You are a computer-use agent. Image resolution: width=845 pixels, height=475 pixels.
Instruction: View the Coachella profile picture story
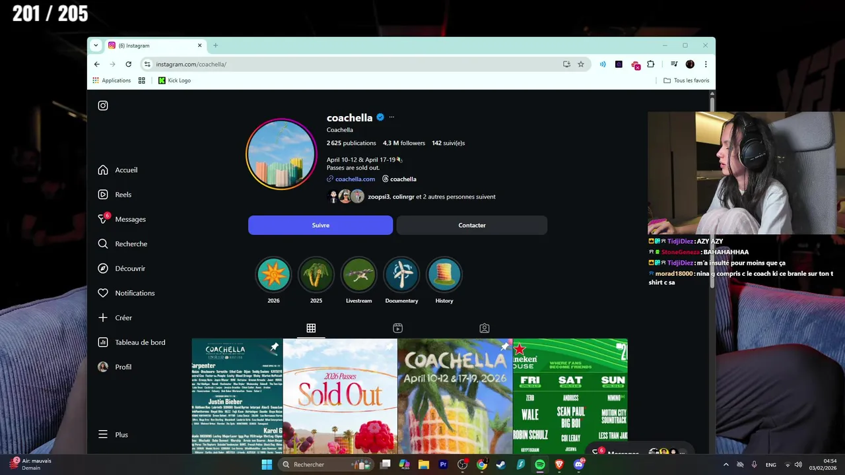(x=281, y=154)
